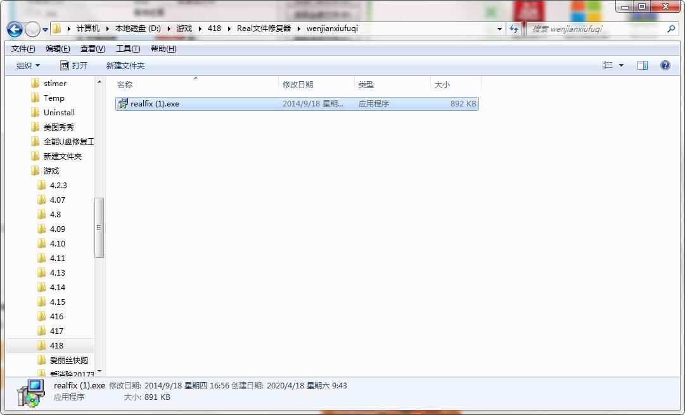Image resolution: width=685 pixels, height=415 pixels.
Task: Select the 4.14 folder
Action: (x=57, y=287)
